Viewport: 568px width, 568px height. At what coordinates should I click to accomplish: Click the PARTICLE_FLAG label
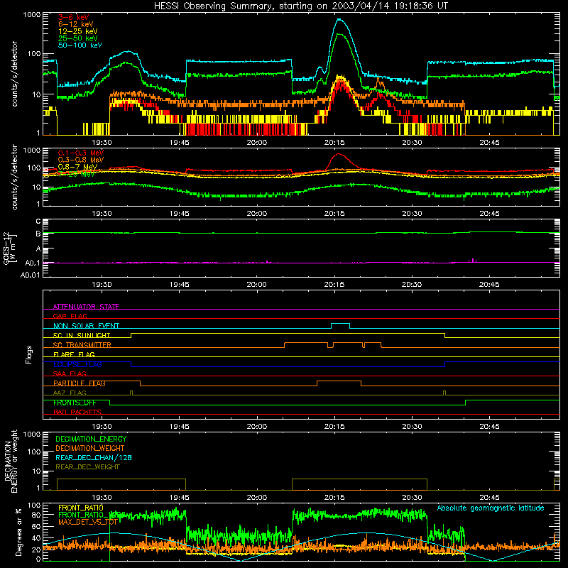click(x=80, y=383)
